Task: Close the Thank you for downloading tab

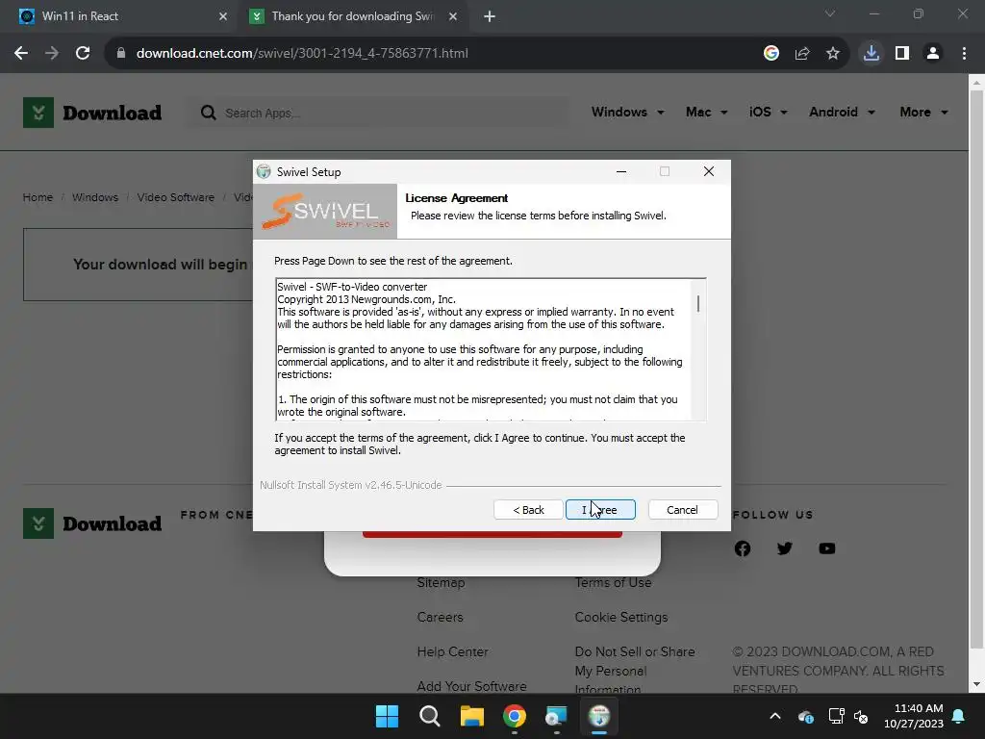Action: click(x=453, y=16)
